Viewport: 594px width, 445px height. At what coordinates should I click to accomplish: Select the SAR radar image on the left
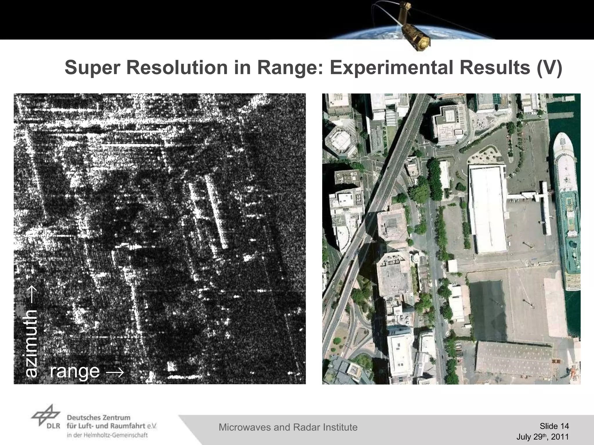point(160,239)
